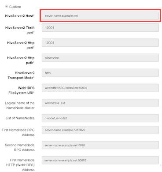The image size is (162, 172).
Task: Focus the HiveServer2 Thrift port field
Action: (100, 28)
